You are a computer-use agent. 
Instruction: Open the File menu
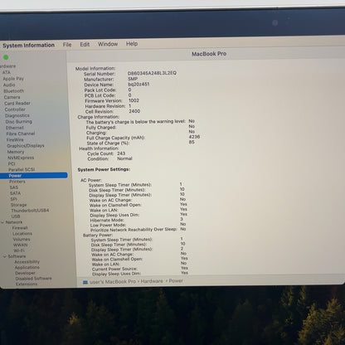click(67, 45)
